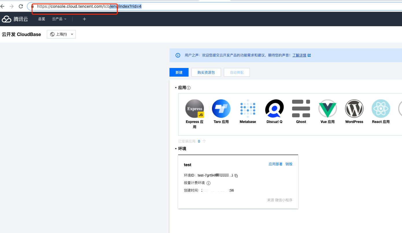
Task: Click the info icon in notice banner
Action: tap(178, 55)
